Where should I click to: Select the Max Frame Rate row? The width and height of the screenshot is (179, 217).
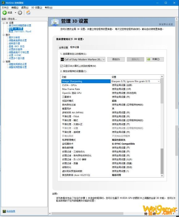tap(111, 89)
